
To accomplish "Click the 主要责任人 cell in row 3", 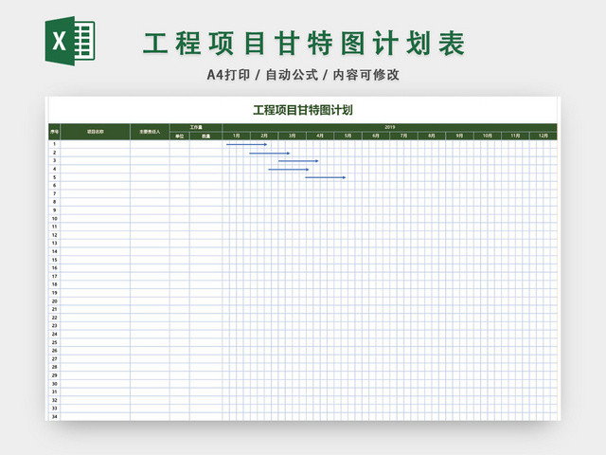I will coord(150,160).
